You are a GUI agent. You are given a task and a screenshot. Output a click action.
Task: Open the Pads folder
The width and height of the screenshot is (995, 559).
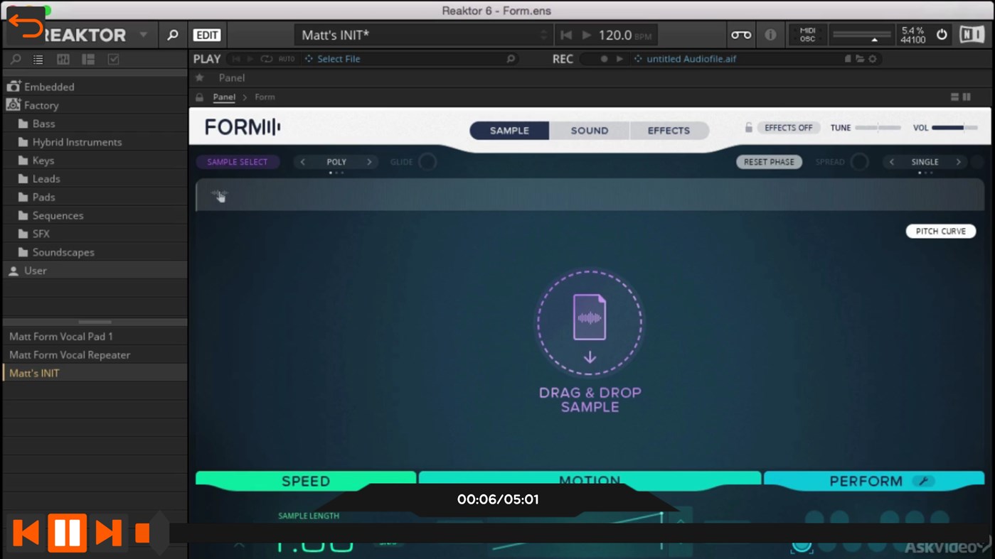click(x=95, y=197)
